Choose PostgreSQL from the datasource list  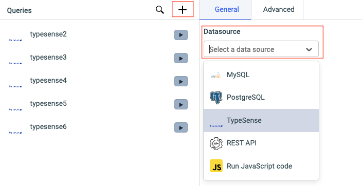point(261,98)
